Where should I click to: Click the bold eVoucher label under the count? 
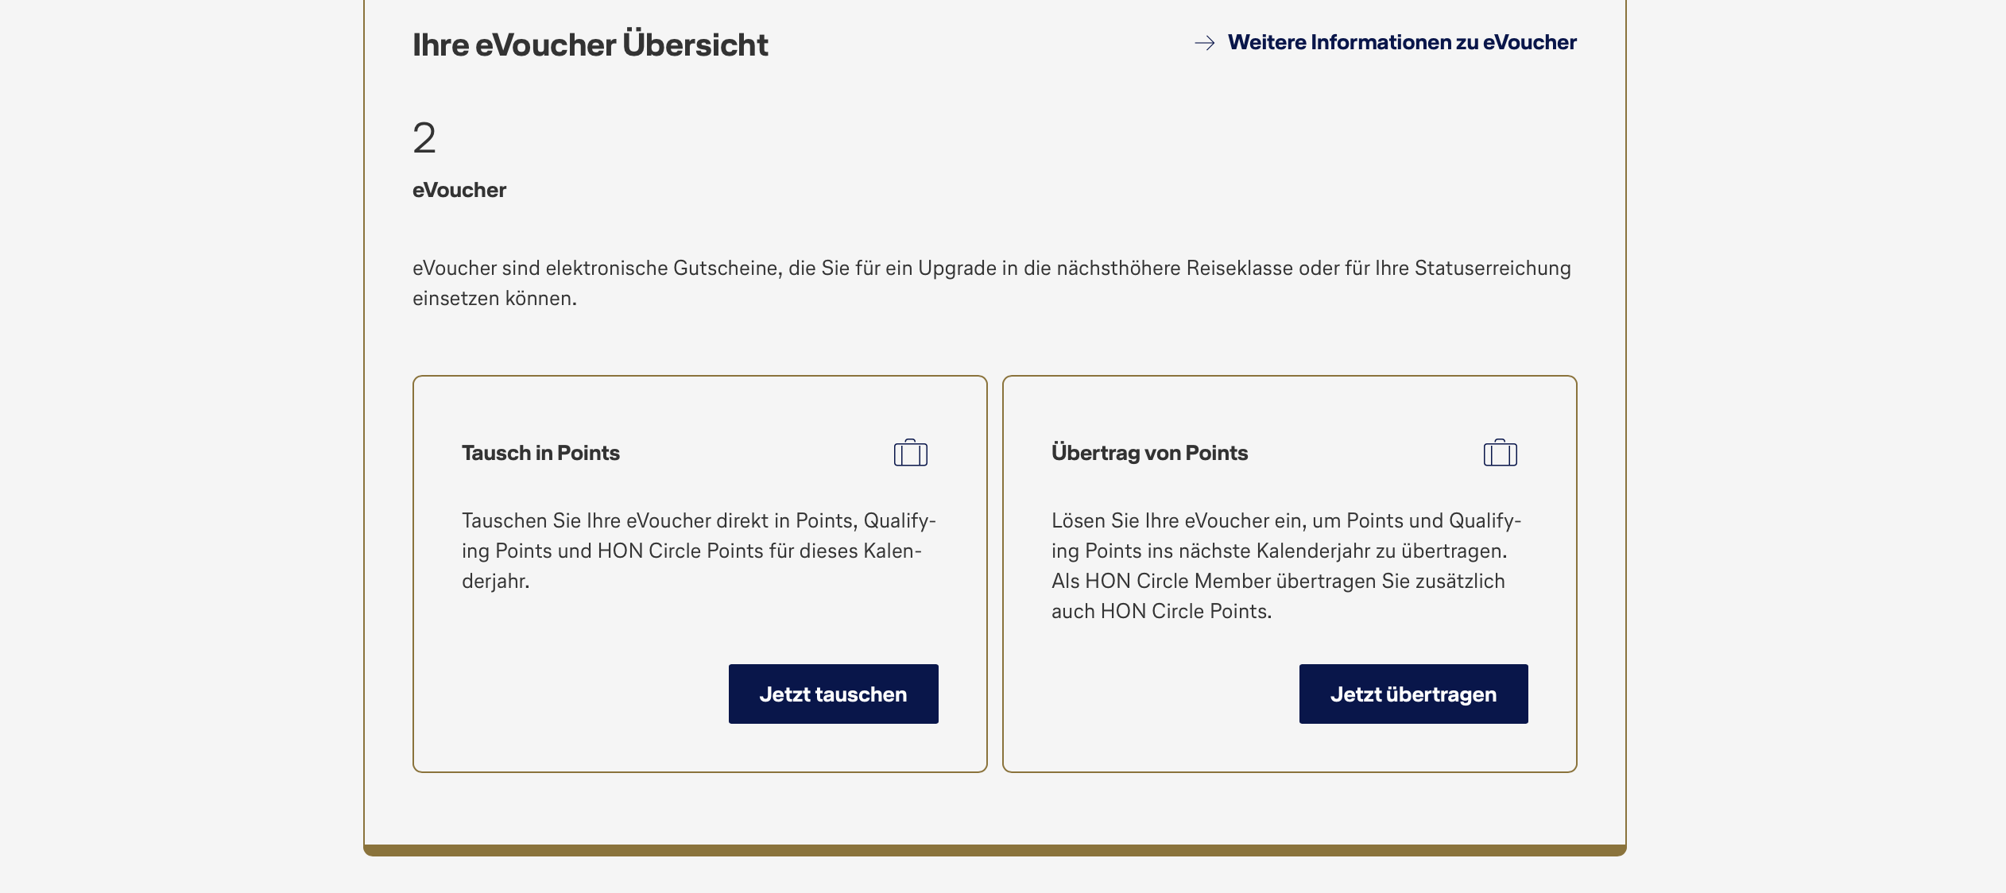click(x=459, y=190)
